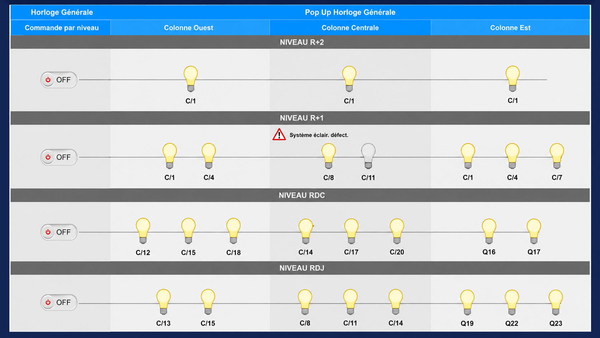Select the C/12 bulb in NIVEAU RDC
This screenshot has height=338, width=600.
(x=143, y=231)
